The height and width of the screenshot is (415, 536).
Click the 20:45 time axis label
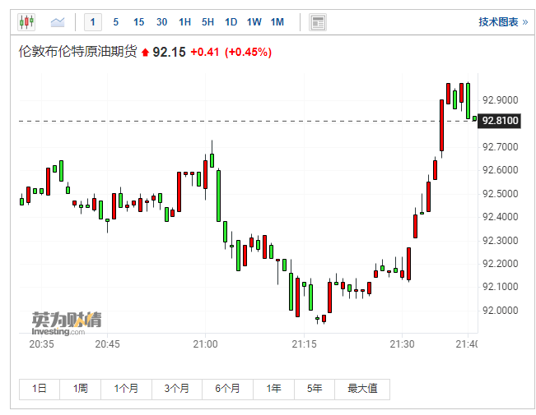107,344
